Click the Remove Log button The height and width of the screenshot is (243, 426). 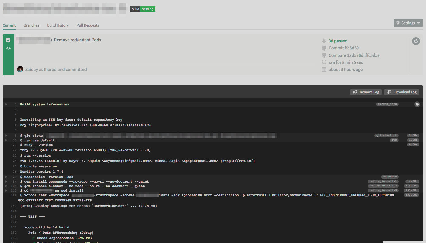366,92
